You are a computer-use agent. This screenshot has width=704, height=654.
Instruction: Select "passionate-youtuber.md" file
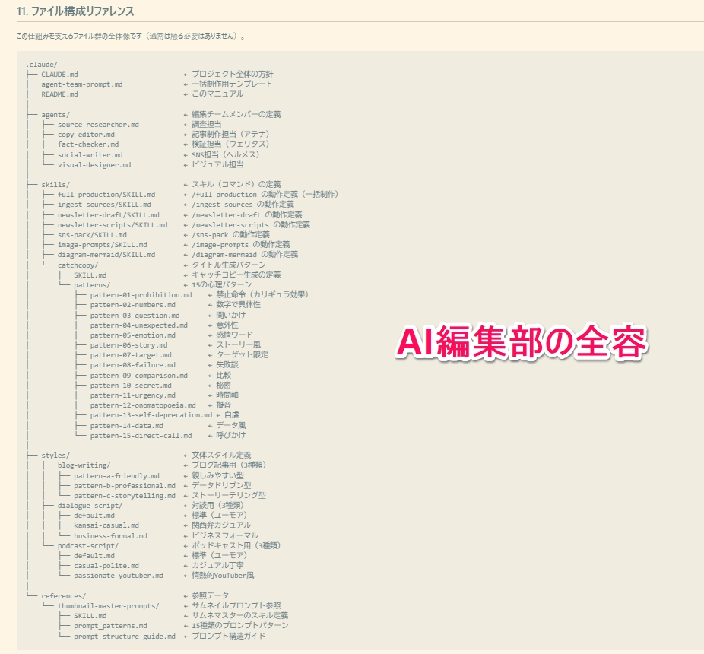pos(119,576)
